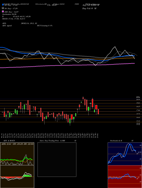This screenshot has height=188, width=142.
Task: Click the 'Avg Vol: 0.003 M' label
Action: [91, 5]
